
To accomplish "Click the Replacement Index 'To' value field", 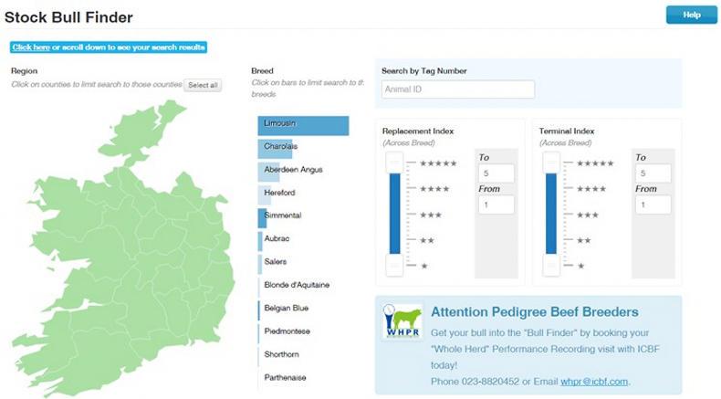I will coord(496,173).
